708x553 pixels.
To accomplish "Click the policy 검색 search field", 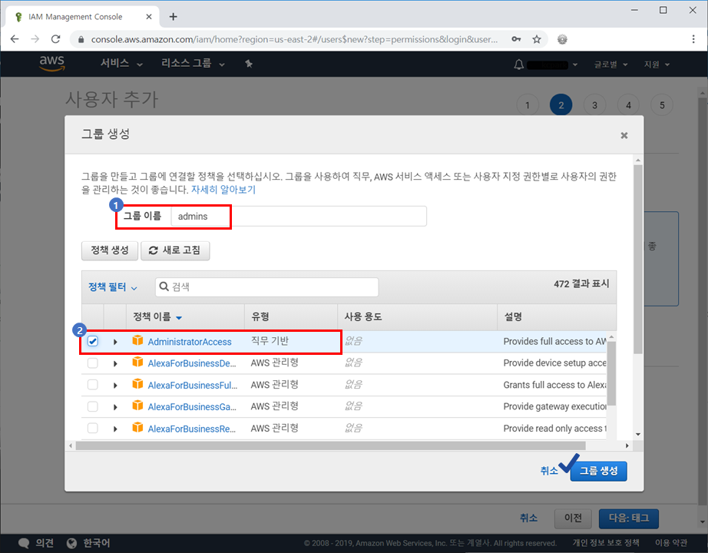I will 267,287.
